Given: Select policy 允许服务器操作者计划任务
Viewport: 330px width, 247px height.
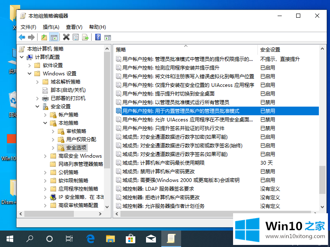Looking at the screenshot, I should [163, 206].
